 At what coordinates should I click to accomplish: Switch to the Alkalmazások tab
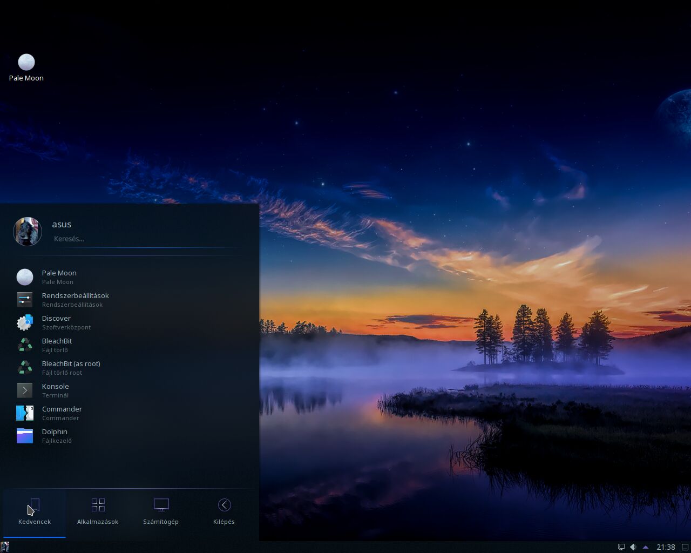point(98,513)
